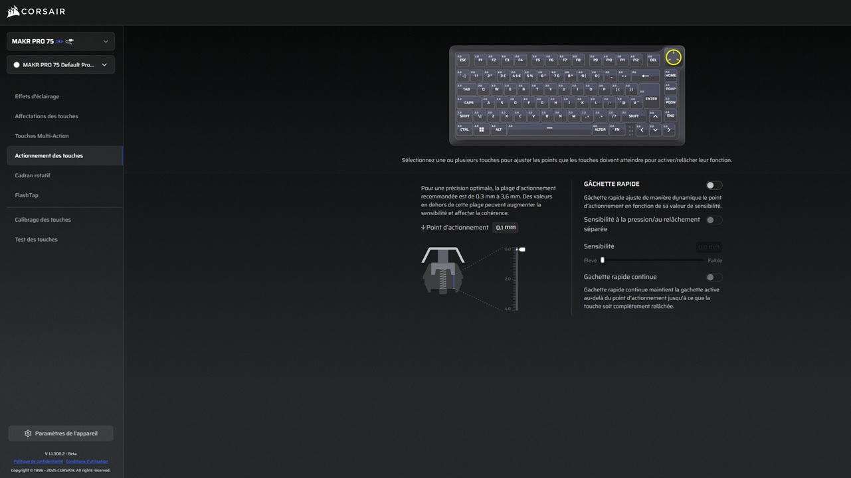The image size is (851, 478).
Task: Select the Windows key on the keyboard
Action: [x=482, y=129]
